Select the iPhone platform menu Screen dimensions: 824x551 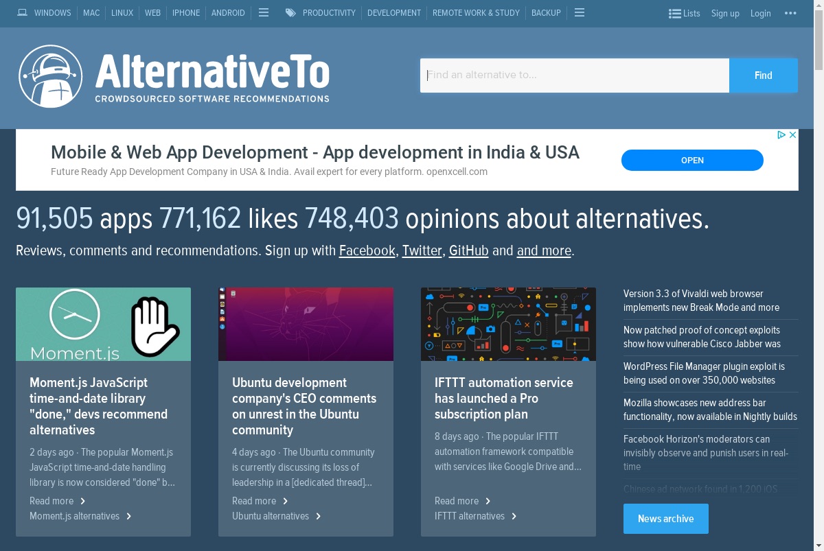point(186,13)
